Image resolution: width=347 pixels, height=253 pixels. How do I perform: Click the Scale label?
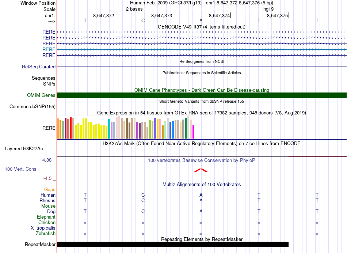coord(49,9)
